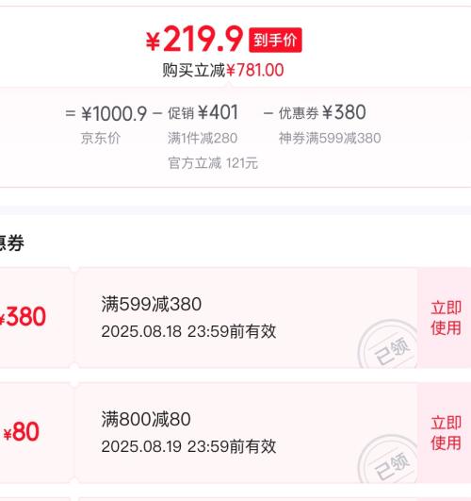The height and width of the screenshot is (501, 471).
Task: Tap the 已领 stamp on 满599减380 coupon
Action: tap(388, 344)
